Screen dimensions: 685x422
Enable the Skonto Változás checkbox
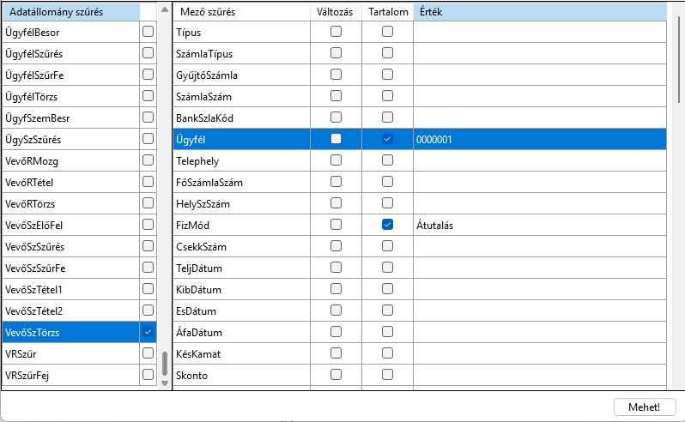336,375
